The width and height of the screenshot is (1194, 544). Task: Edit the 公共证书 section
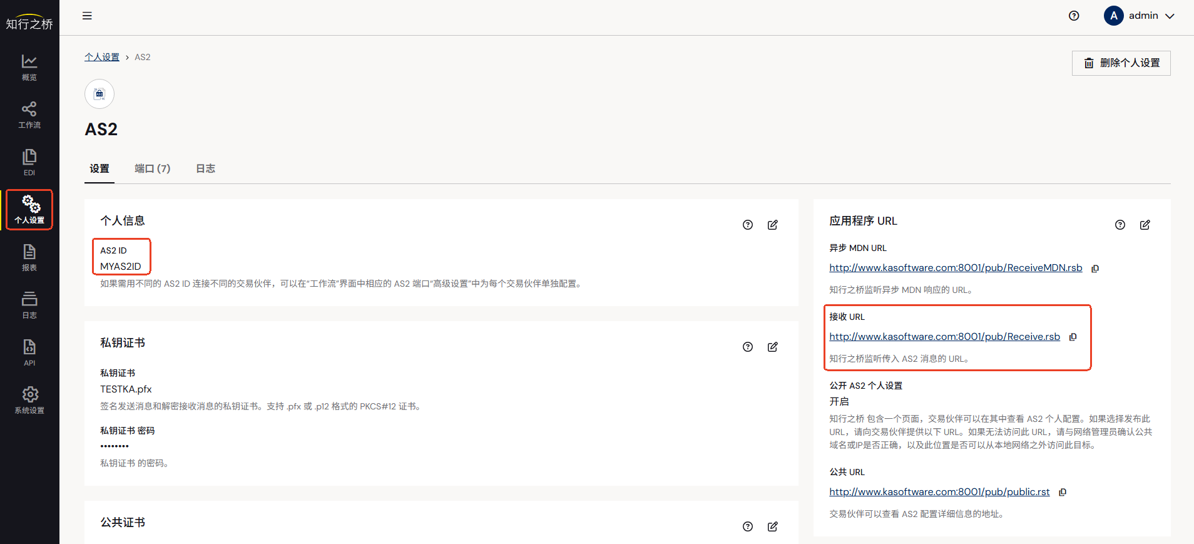coord(773,526)
